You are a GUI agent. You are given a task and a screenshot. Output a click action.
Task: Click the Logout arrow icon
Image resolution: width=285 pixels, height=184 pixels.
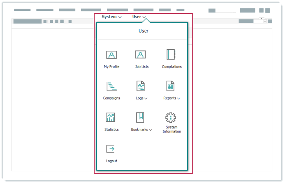point(110,149)
